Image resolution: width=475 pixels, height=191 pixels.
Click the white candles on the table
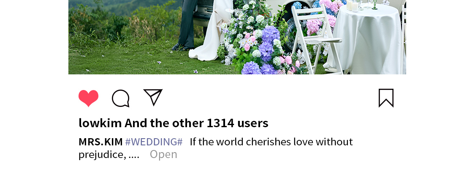[353, 5]
